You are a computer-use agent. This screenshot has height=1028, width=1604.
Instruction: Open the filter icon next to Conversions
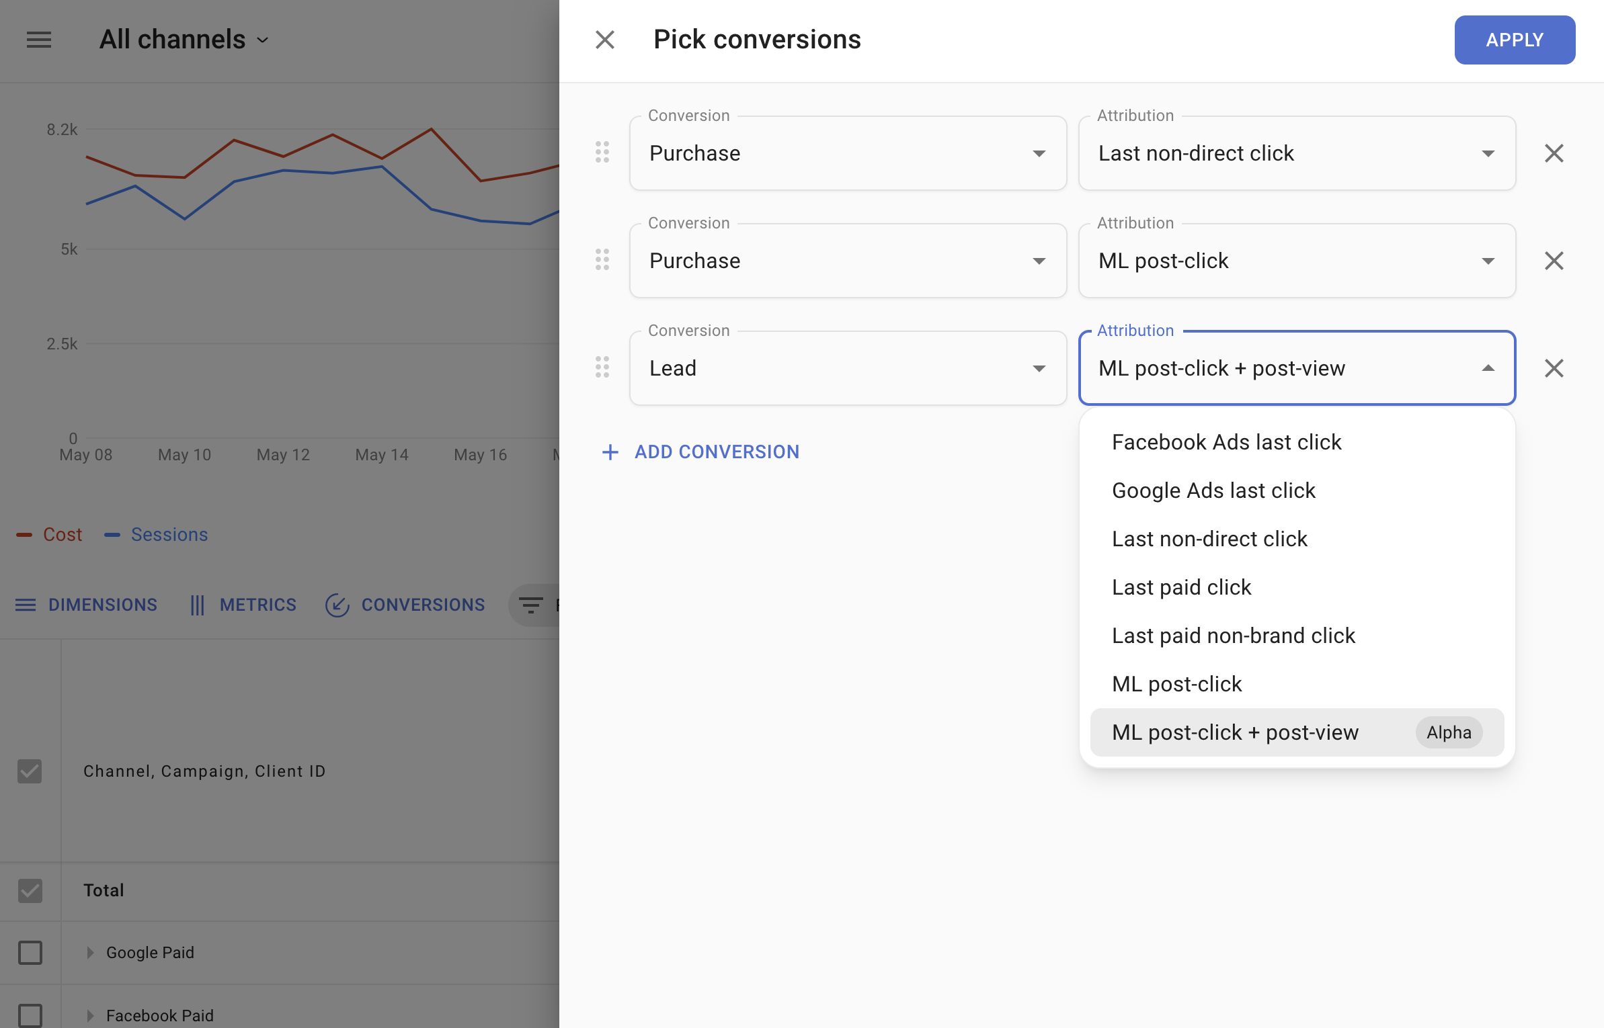pyautogui.click(x=531, y=605)
